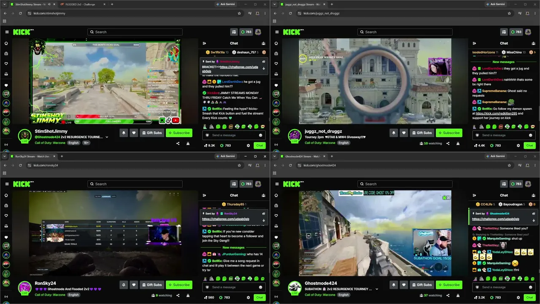Viewport: 540px width, 304px height.
Task: Click the New messages divider in juggz_not_druggz chat
Action: click(x=504, y=62)
